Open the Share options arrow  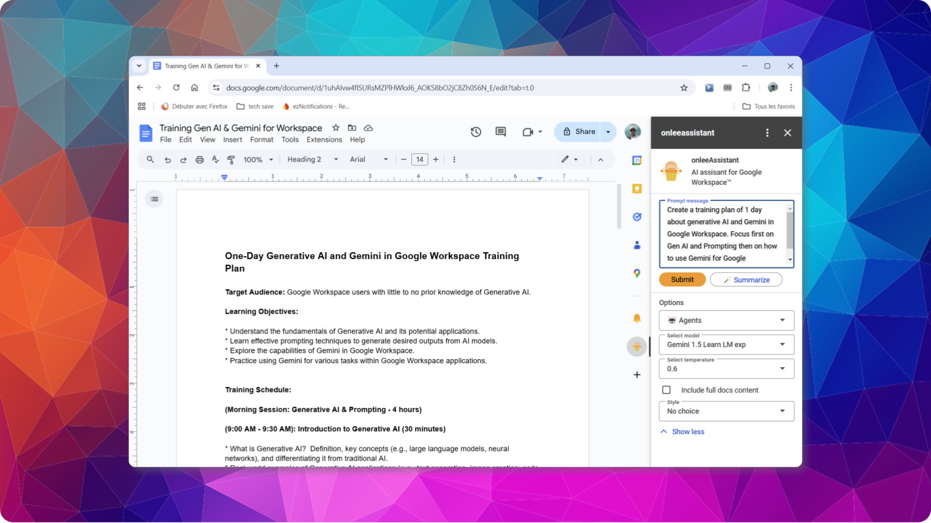608,132
